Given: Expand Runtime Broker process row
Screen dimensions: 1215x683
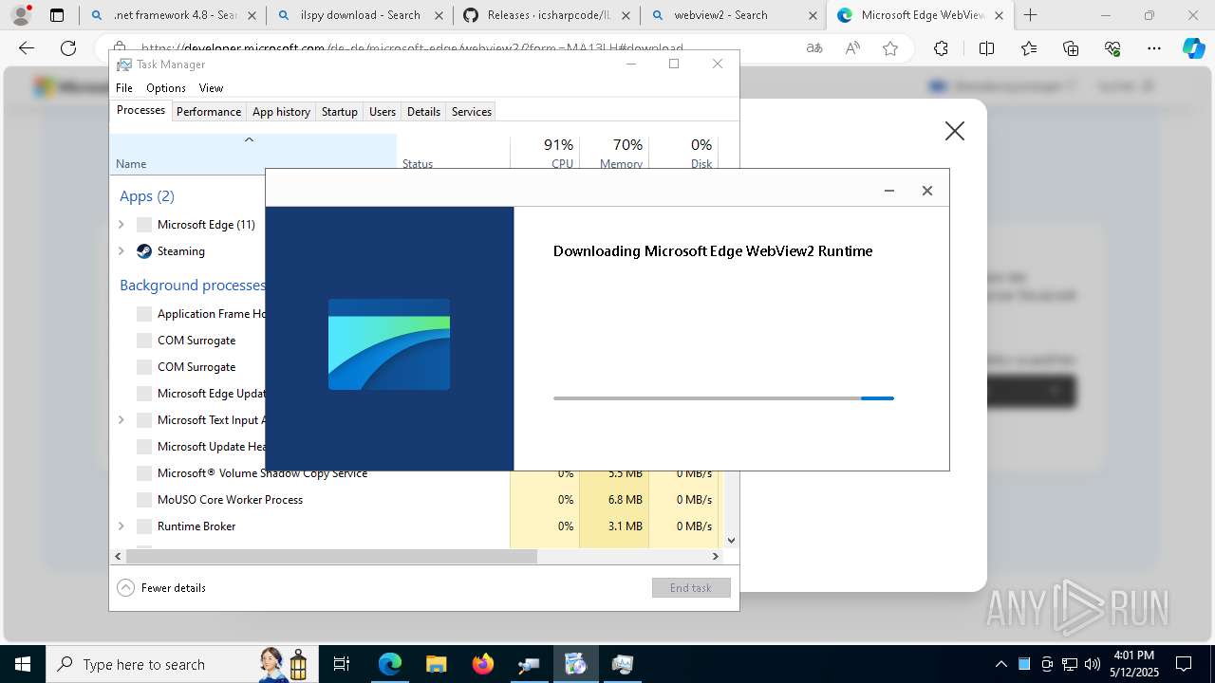Looking at the screenshot, I should (x=121, y=526).
